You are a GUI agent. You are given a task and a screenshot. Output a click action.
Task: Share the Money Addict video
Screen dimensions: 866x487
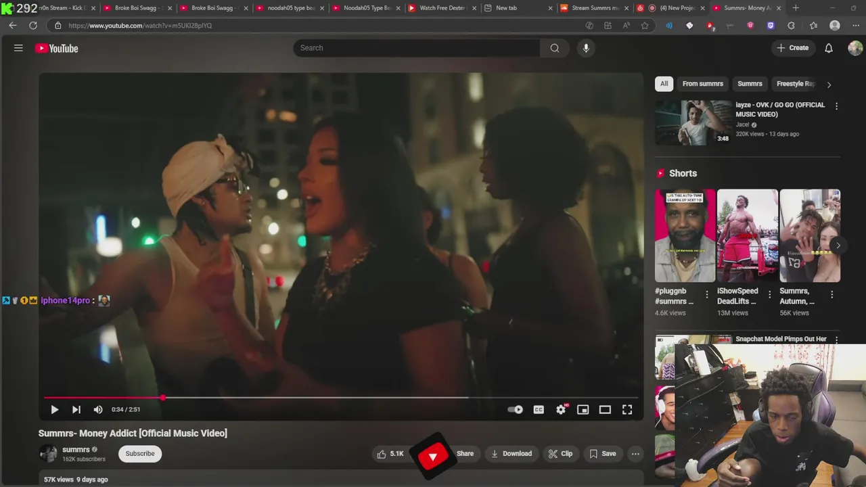[x=465, y=454]
